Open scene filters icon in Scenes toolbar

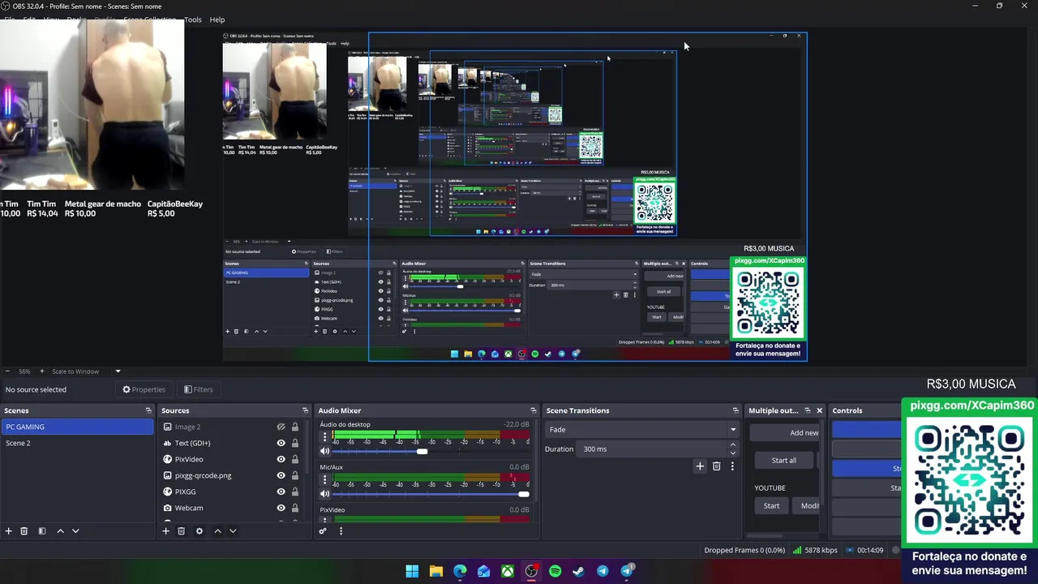(42, 531)
